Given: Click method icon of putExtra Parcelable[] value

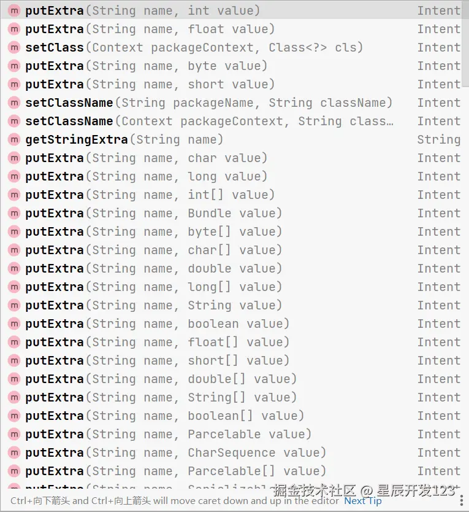Looking at the screenshot, I should [13, 471].
